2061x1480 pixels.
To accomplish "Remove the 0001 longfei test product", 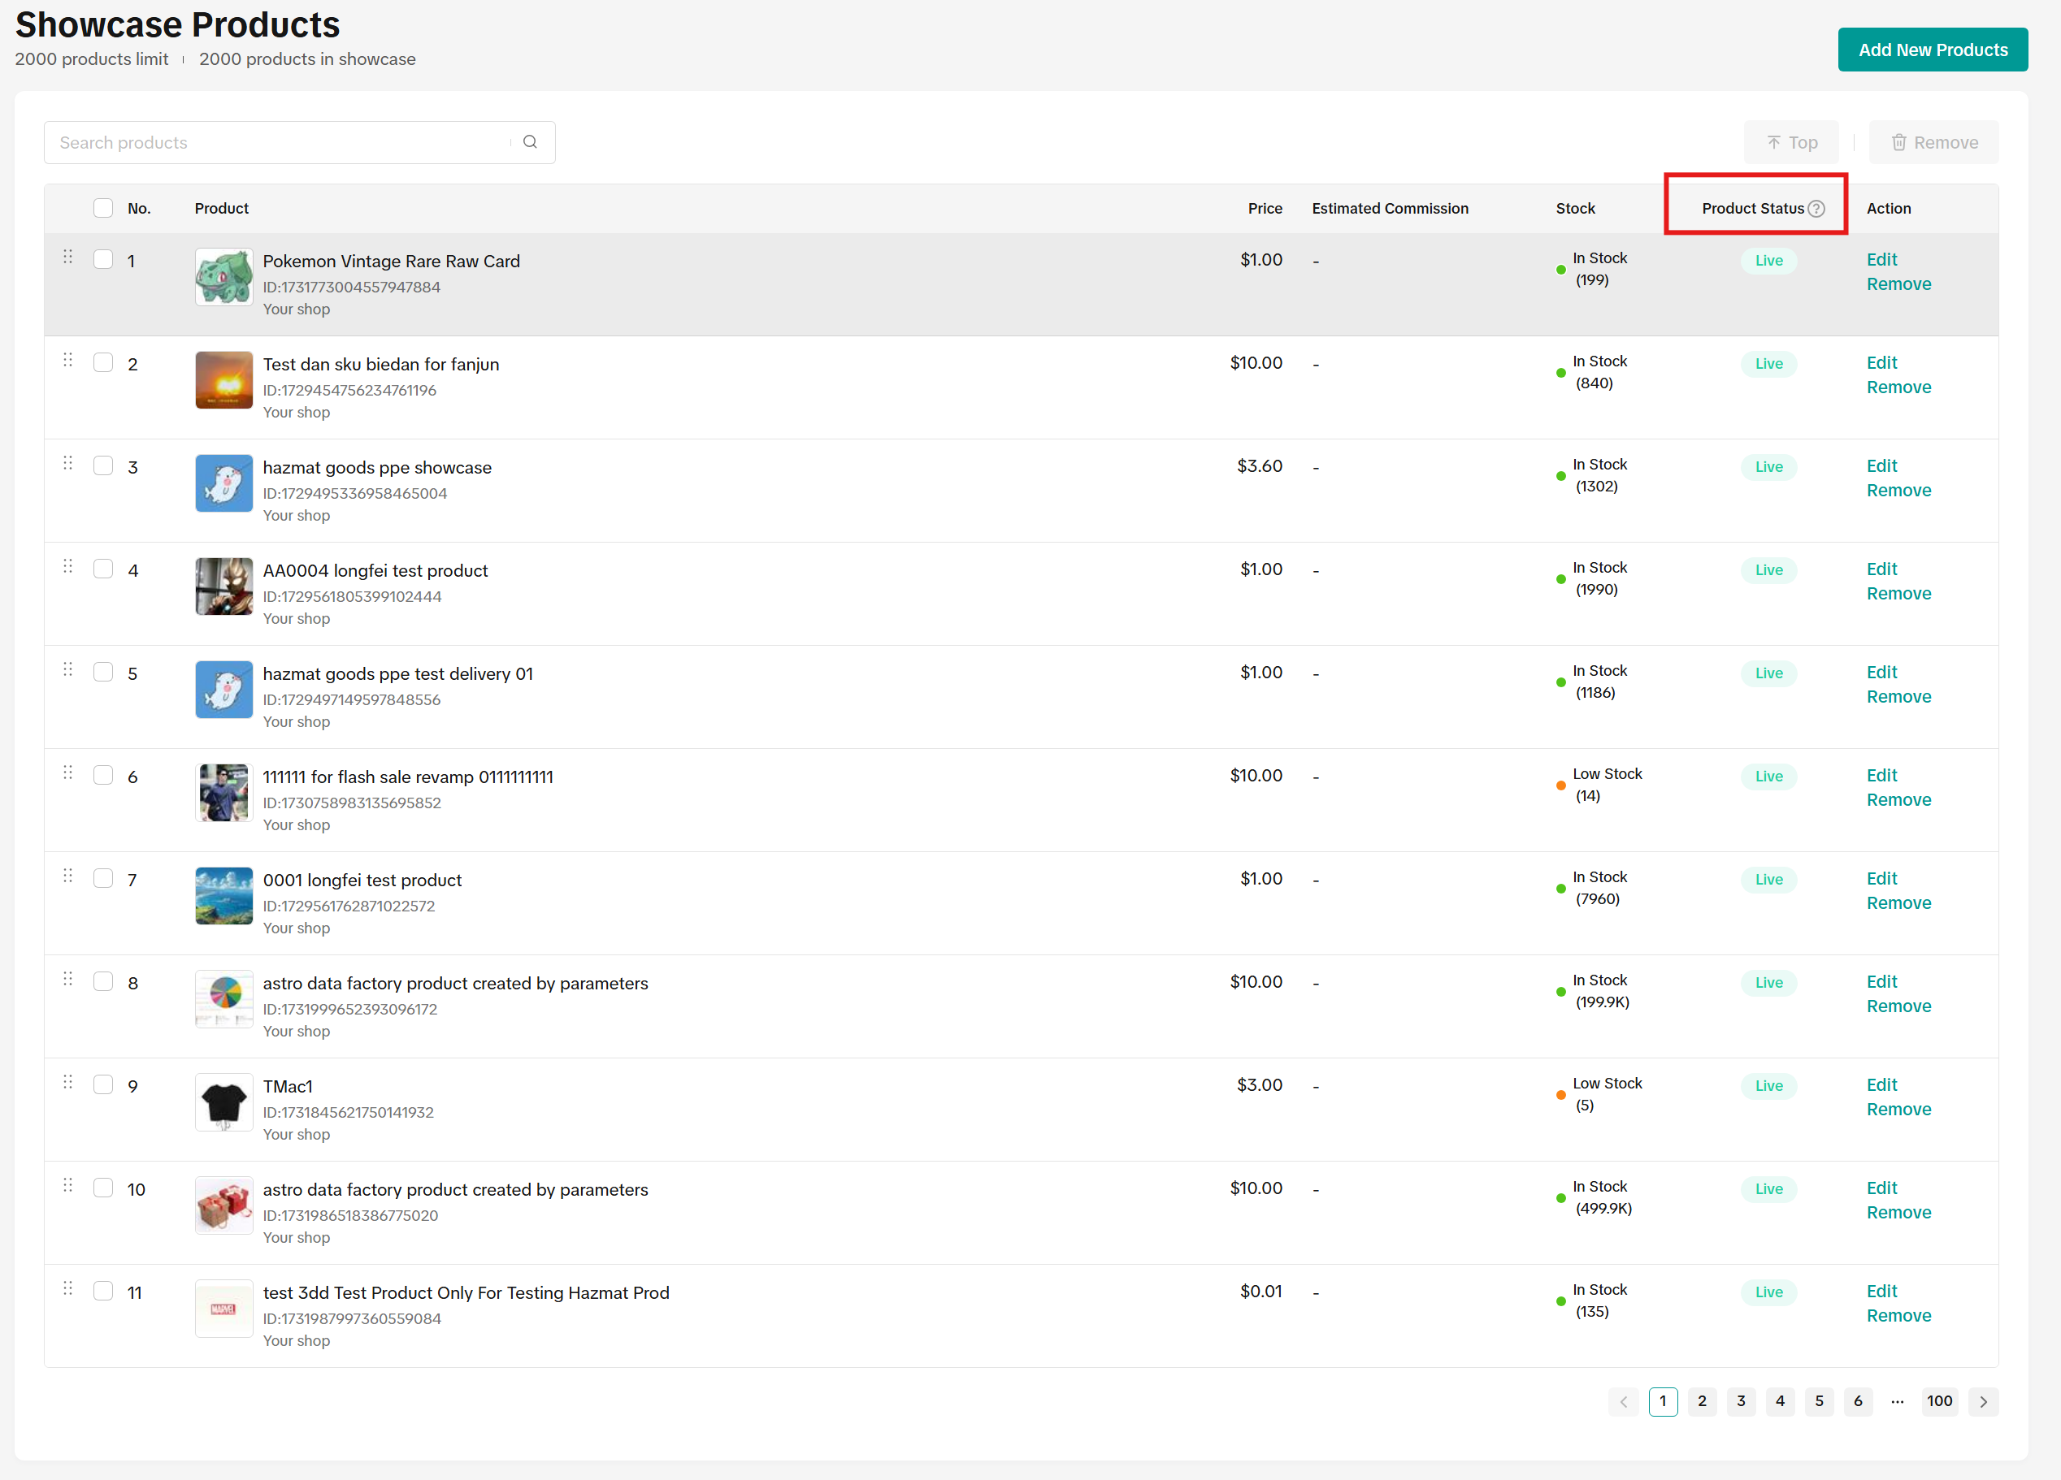I will pos(1898,903).
